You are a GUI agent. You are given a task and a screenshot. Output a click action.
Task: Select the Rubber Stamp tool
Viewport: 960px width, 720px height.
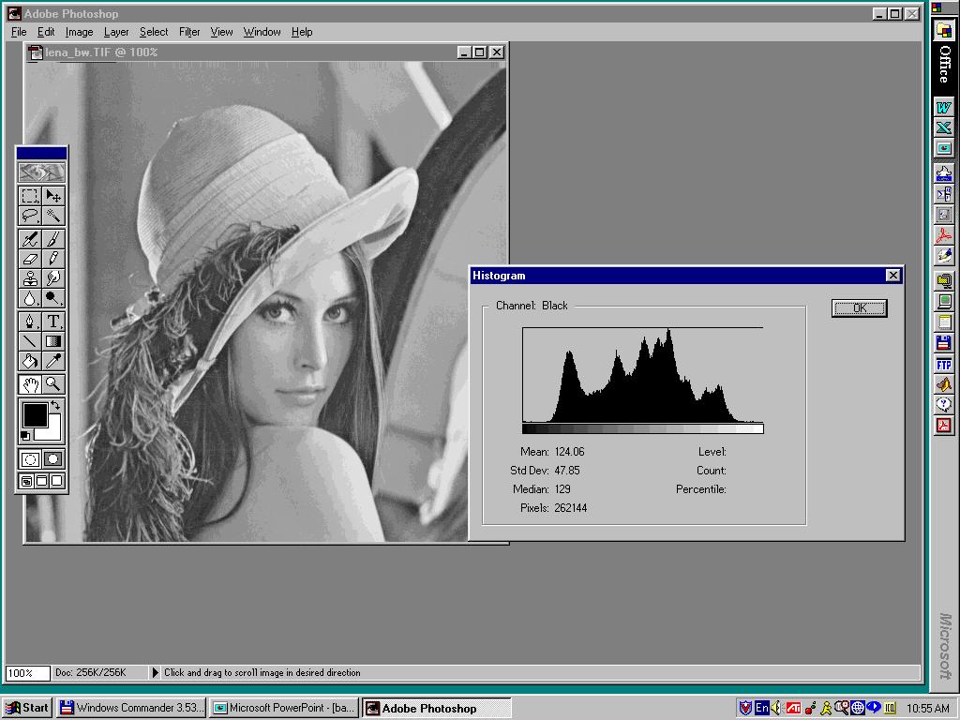(x=29, y=277)
